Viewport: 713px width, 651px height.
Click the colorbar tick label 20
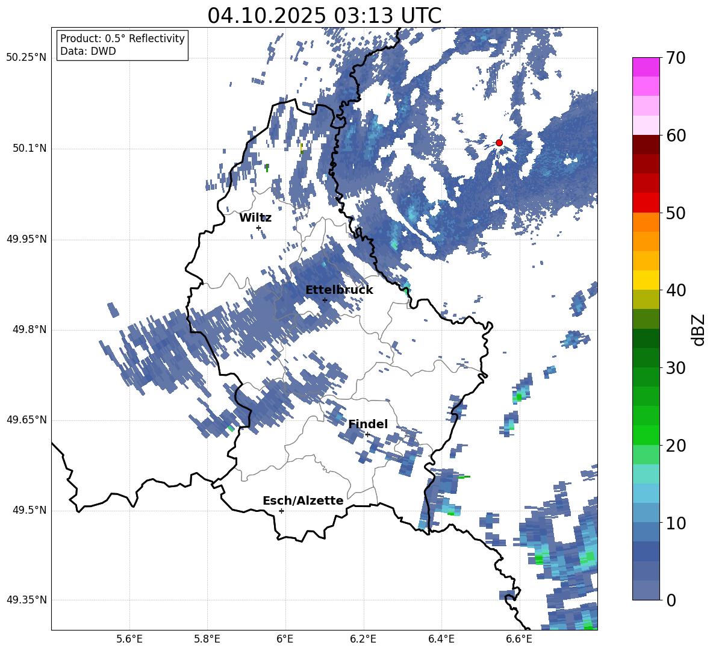[x=676, y=446]
